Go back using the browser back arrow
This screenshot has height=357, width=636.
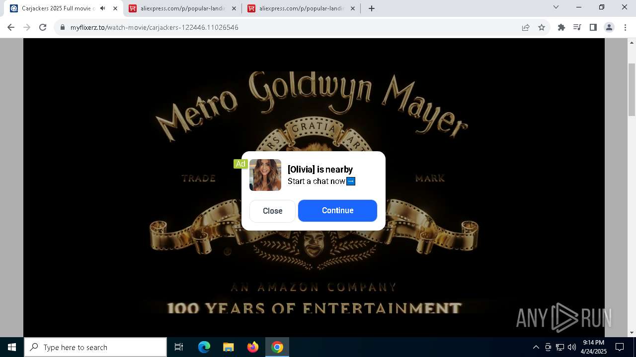click(11, 27)
